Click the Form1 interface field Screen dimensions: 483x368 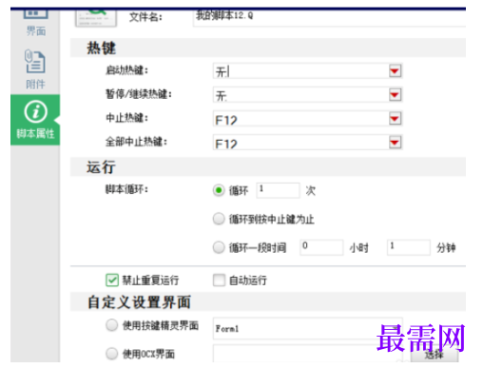(x=307, y=329)
